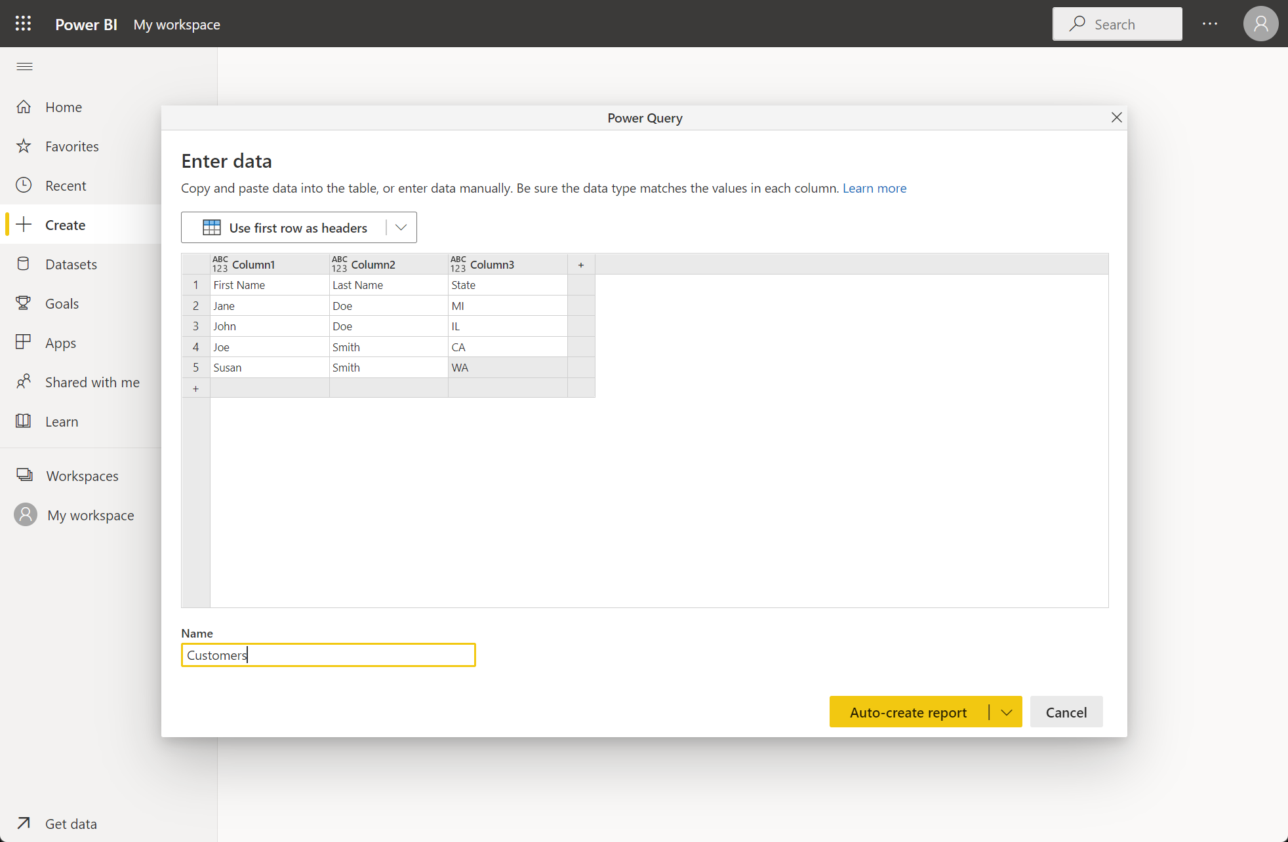This screenshot has height=842, width=1288.
Task: Add a new column with plus header
Action: pos(581,265)
